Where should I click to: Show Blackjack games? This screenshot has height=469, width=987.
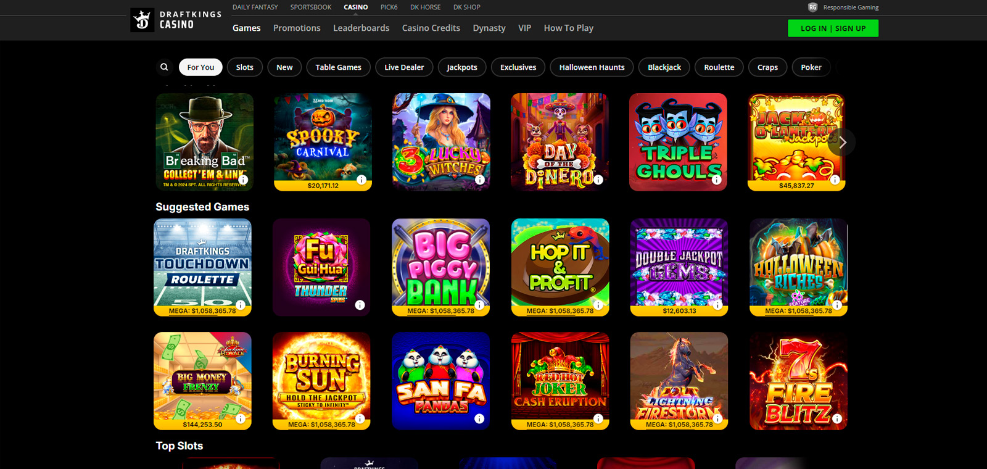(664, 67)
